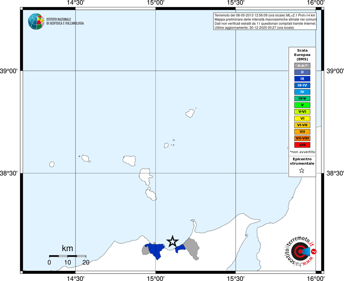Click the 'Mappa preliminare delle intensità' text line
344x281 pixels.
(x=265, y=19)
